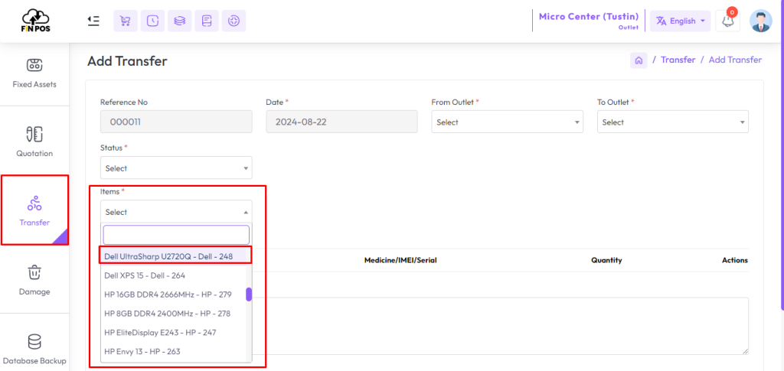Screen dimensions: 784x371
Task: Collapse sidebar with the menu toggle icon
Action: (93, 21)
